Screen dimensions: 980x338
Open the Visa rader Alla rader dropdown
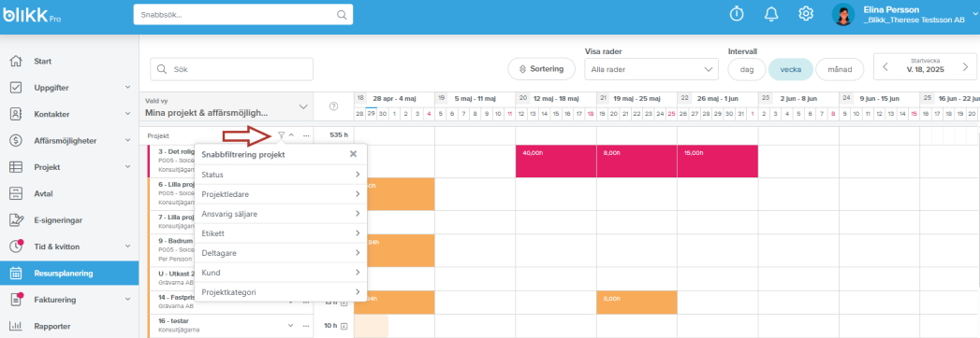(x=651, y=69)
